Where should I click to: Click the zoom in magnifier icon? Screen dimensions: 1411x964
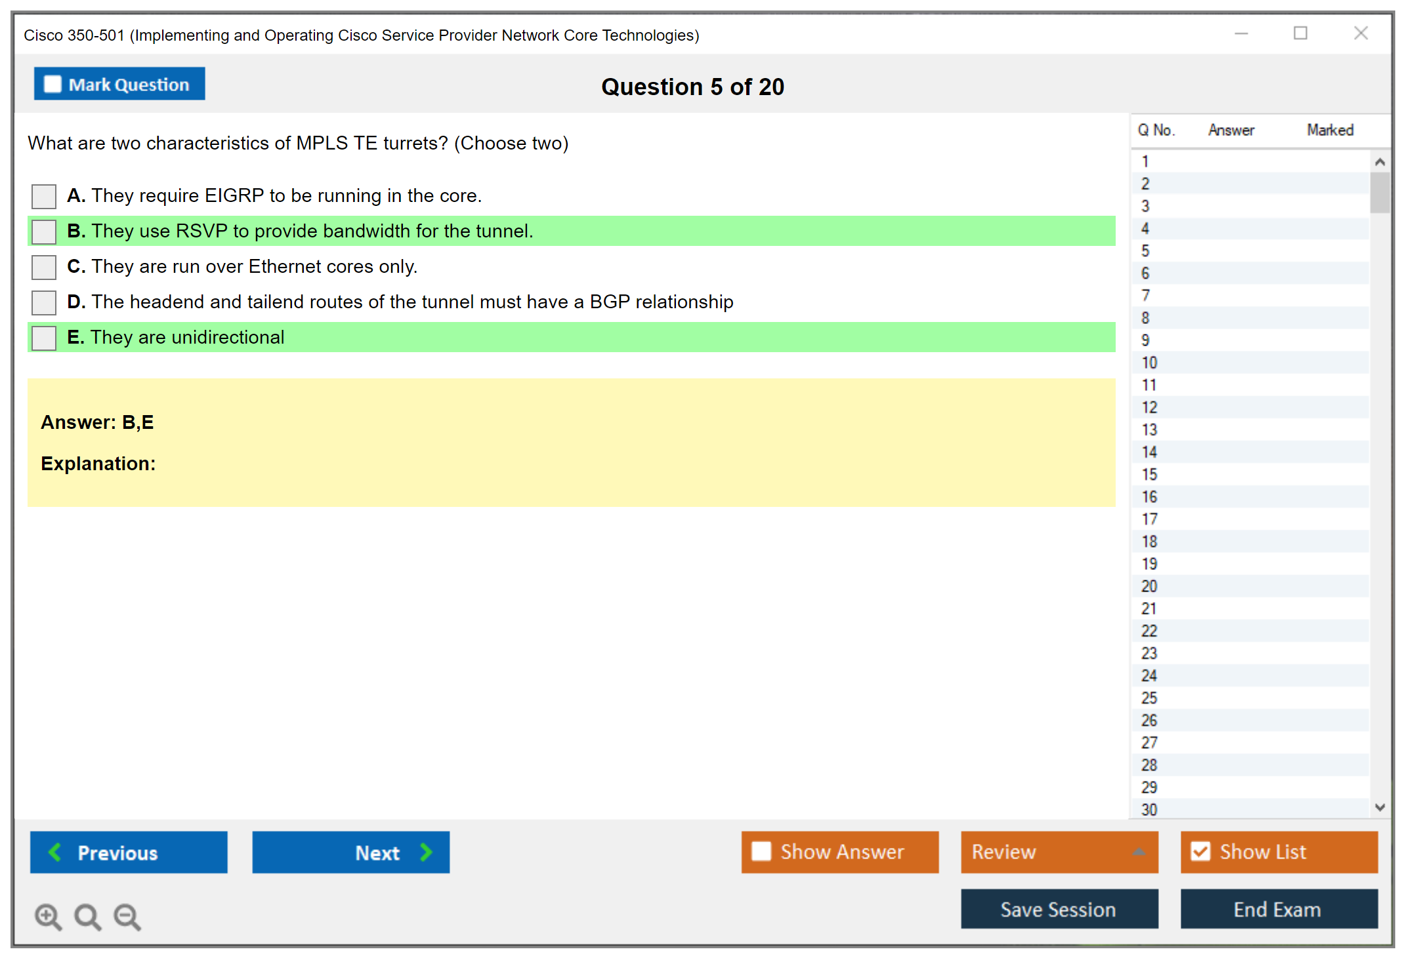click(48, 916)
